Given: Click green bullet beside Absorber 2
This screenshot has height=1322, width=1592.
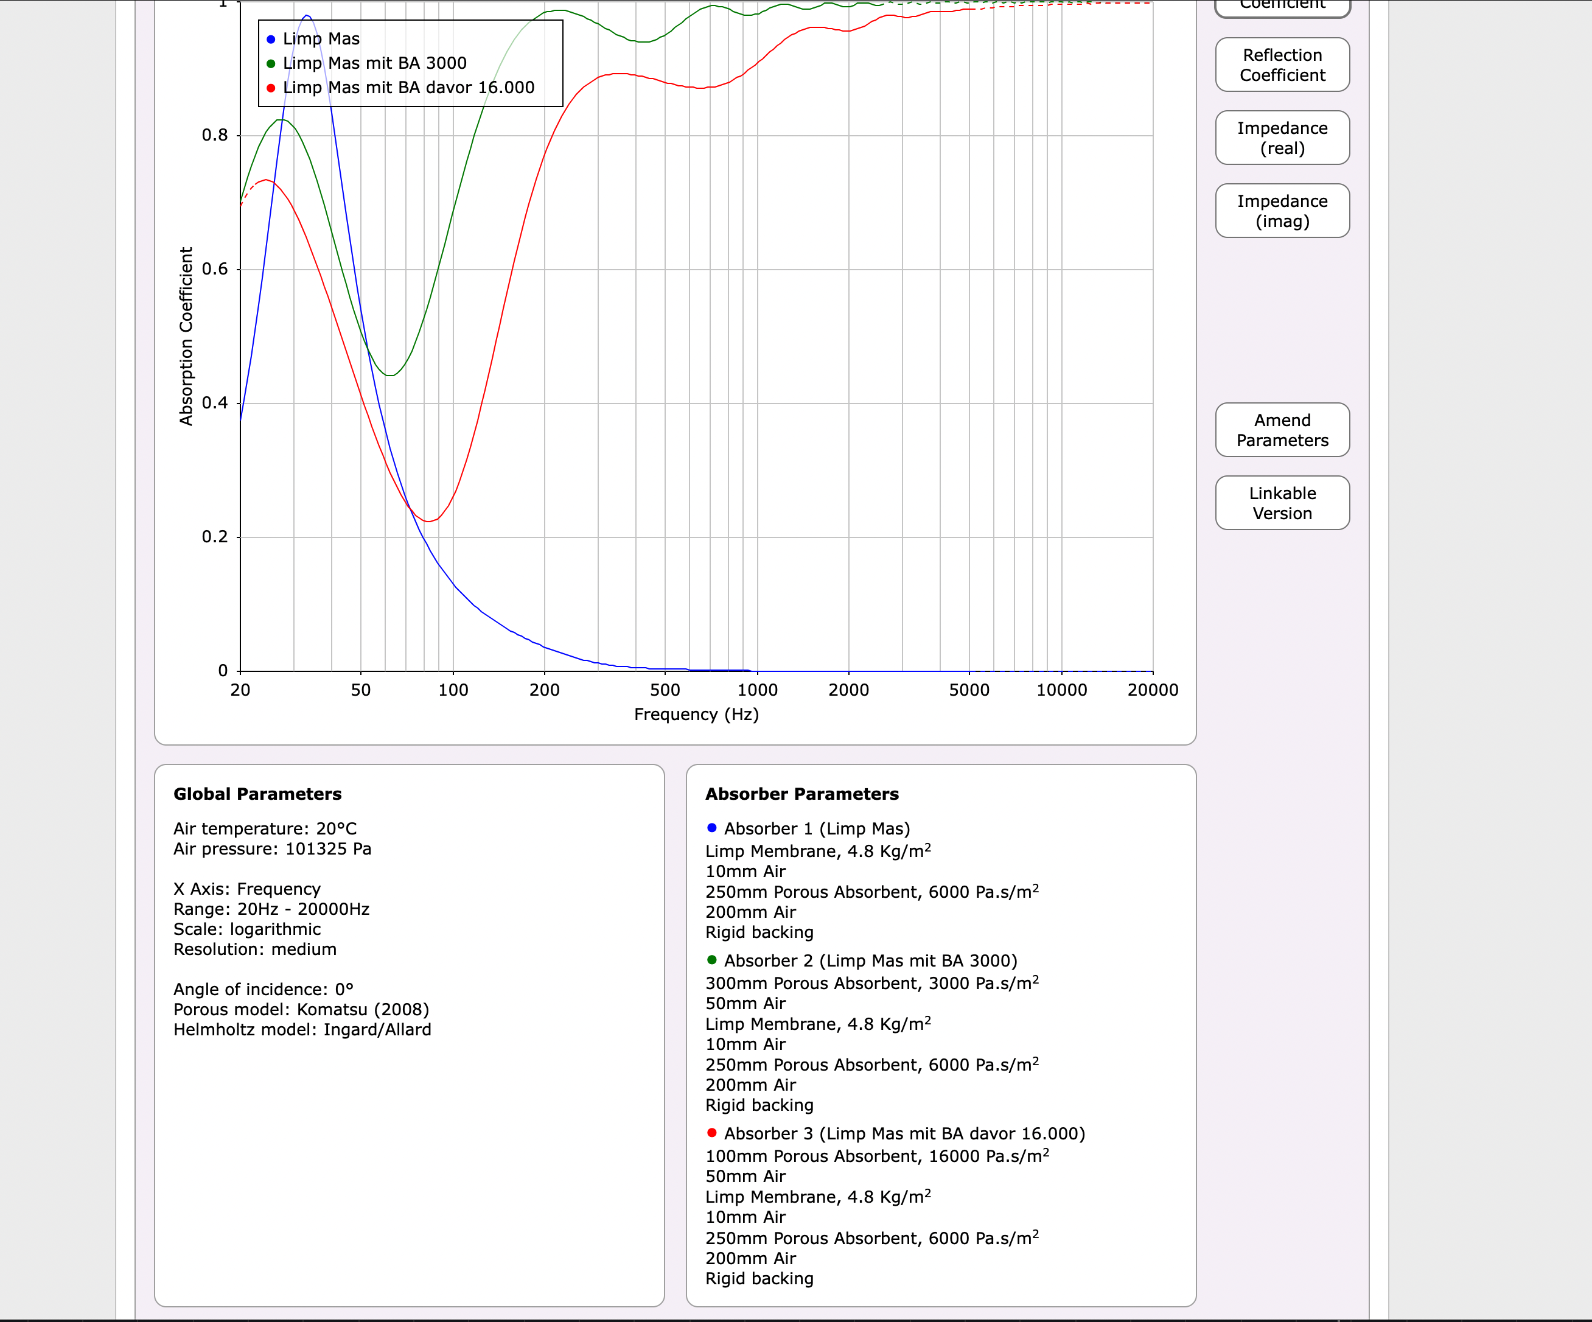Looking at the screenshot, I should pos(711,960).
